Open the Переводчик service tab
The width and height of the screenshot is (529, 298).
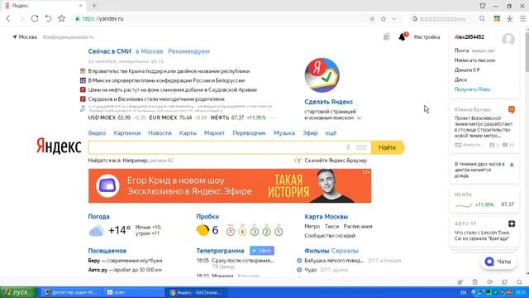[x=250, y=133]
